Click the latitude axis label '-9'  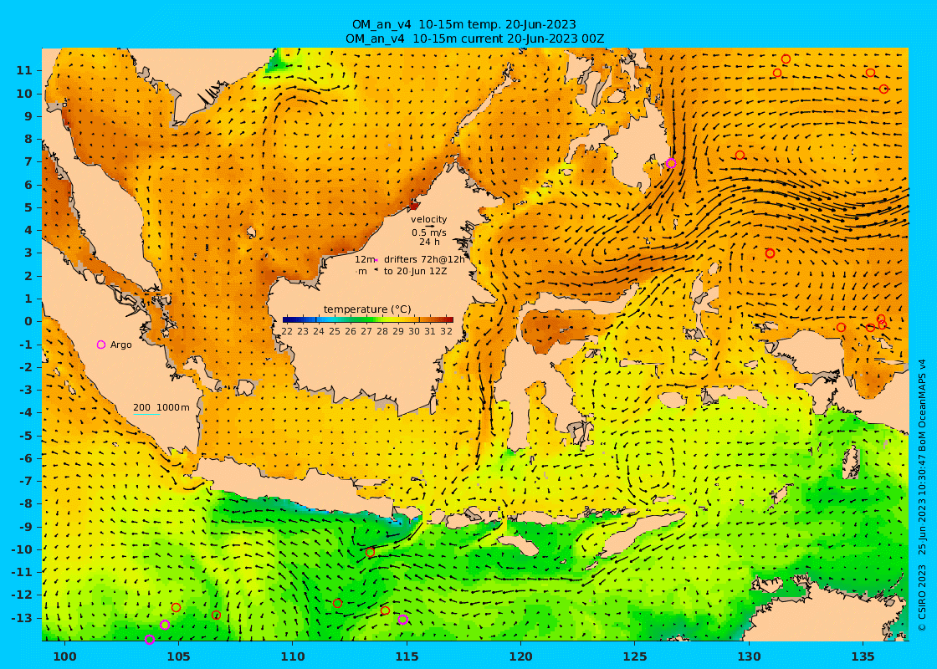pos(25,527)
